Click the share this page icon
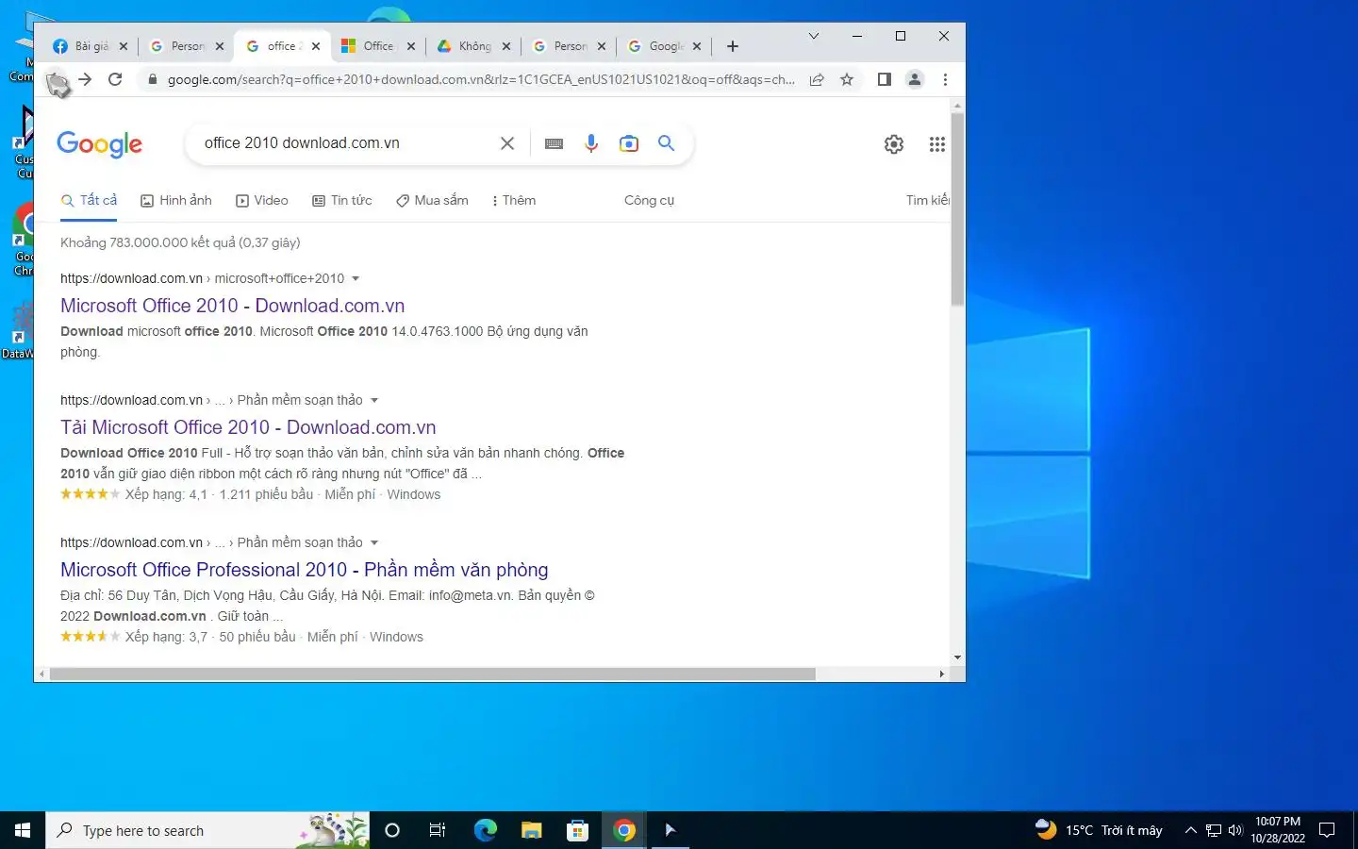Image resolution: width=1358 pixels, height=849 pixels. coord(817,79)
